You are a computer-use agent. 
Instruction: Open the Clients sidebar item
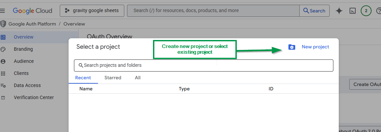point(21,73)
